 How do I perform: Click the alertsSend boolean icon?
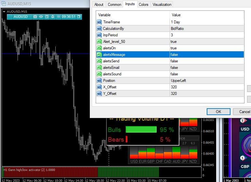click(x=99, y=61)
